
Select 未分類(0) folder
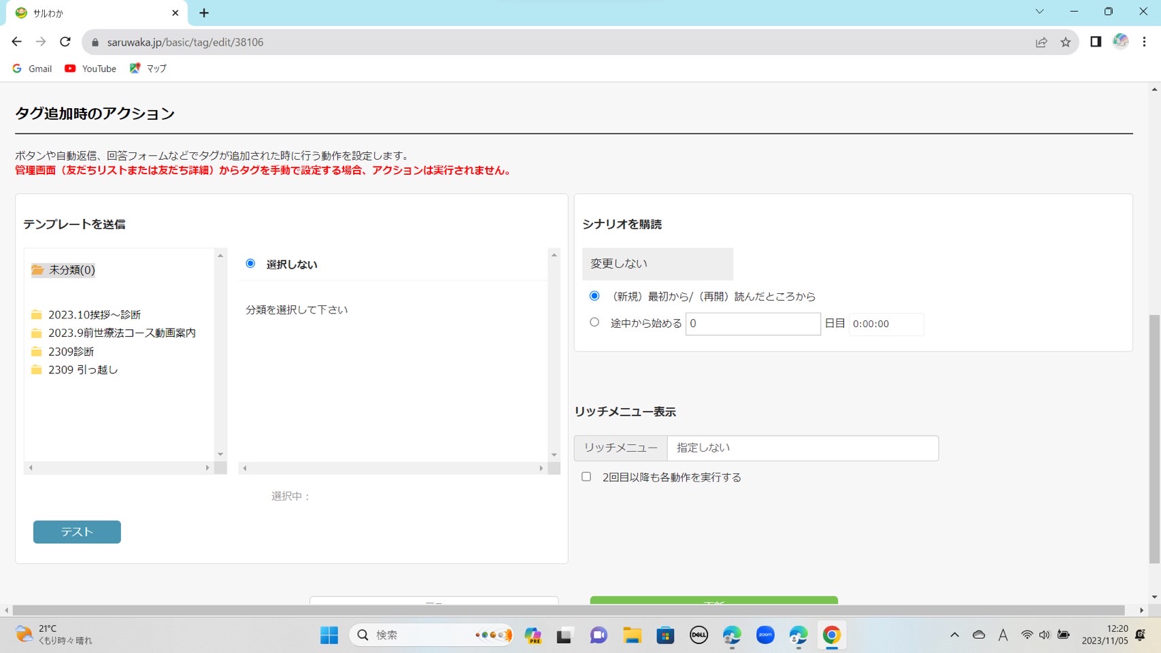tap(63, 270)
